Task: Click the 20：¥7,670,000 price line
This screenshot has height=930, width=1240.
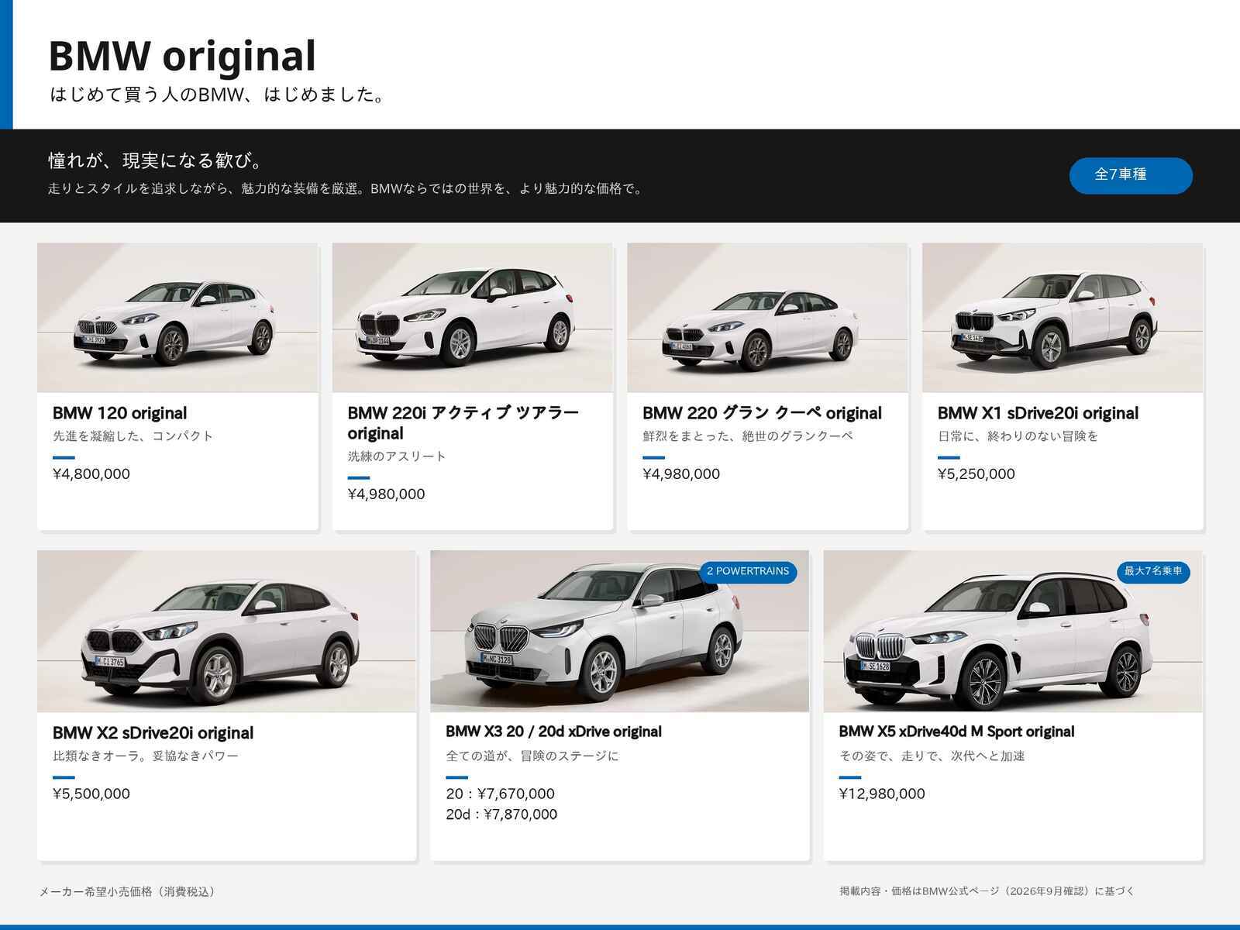Action: (501, 794)
